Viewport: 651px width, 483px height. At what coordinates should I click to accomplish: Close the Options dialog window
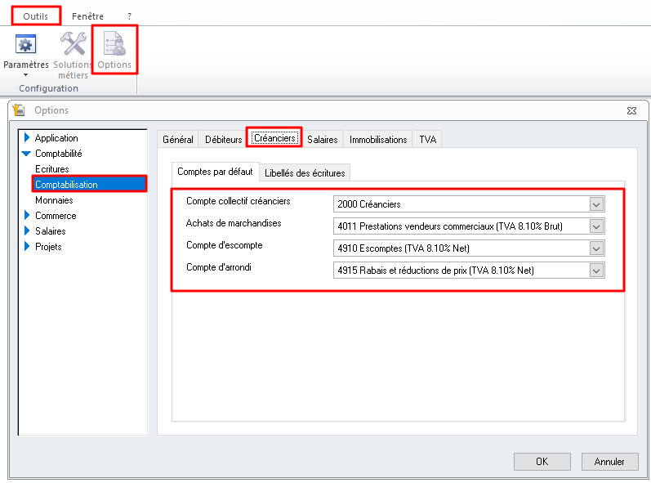coord(631,110)
